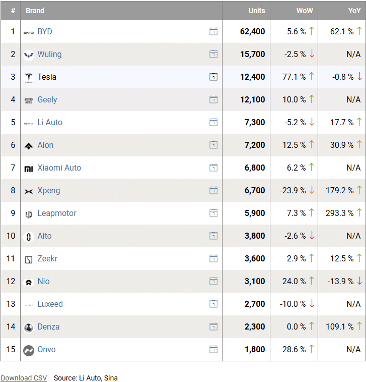Sort table by Units column header
This screenshot has width=366, height=382.
click(257, 11)
